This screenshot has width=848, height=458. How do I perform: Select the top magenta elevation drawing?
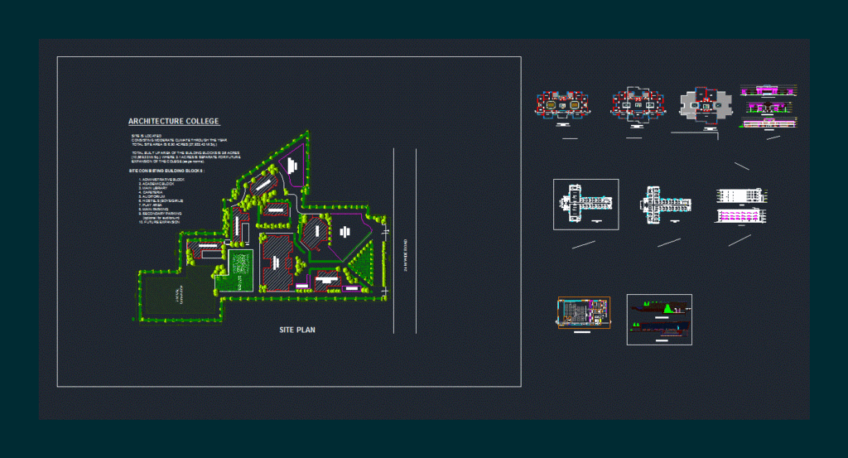pos(768,90)
